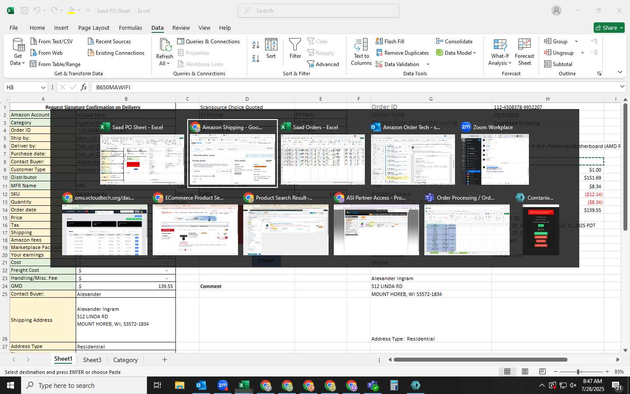Open What-If Analysis menu
630x394 pixels.
click(500, 52)
